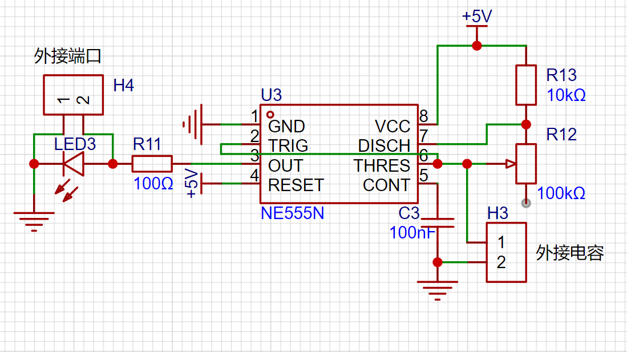
Task: Select the U3 NE555N chip body
Action: coord(339,154)
